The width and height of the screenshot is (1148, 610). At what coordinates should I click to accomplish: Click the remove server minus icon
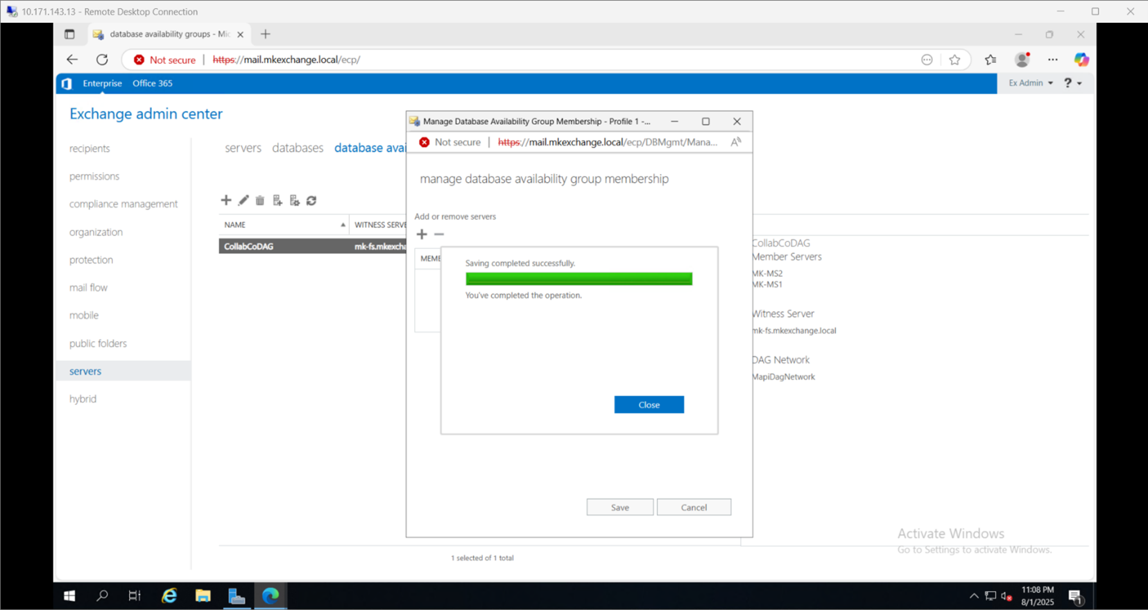click(x=439, y=234)
